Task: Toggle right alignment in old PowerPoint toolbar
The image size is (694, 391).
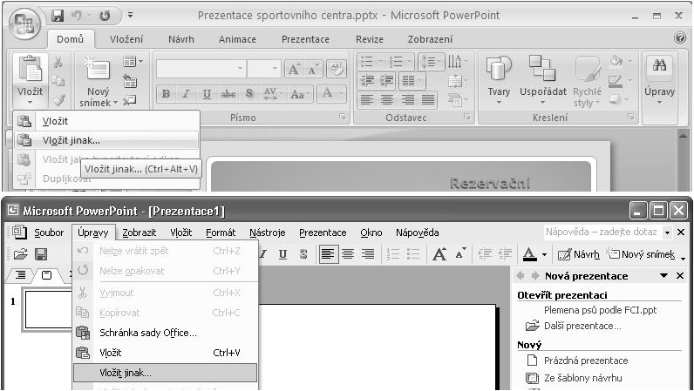Action: click(368, 254)
